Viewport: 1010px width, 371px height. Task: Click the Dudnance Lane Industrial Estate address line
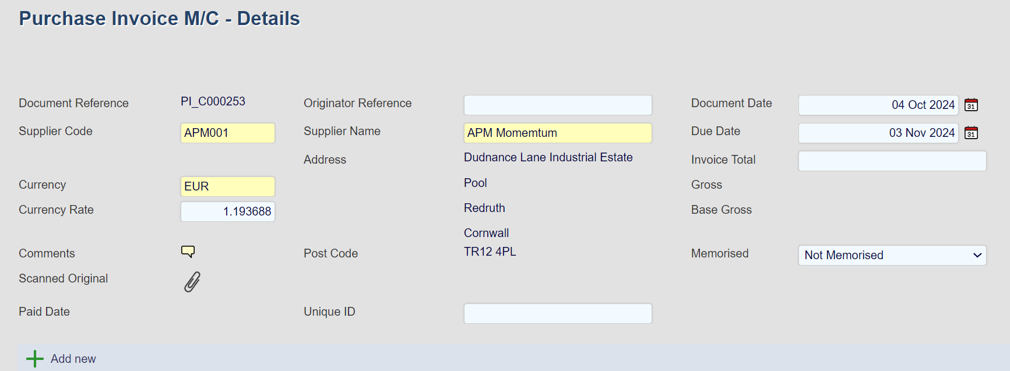[x=548, y=157]
